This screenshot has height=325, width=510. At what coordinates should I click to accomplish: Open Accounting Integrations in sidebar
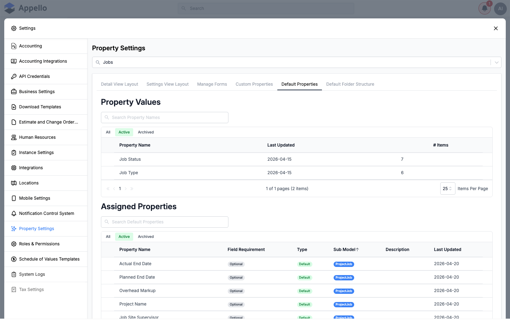46,61
